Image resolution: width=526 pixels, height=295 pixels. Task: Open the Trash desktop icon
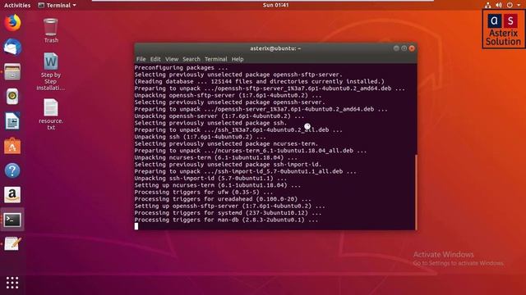click(51, 31)
